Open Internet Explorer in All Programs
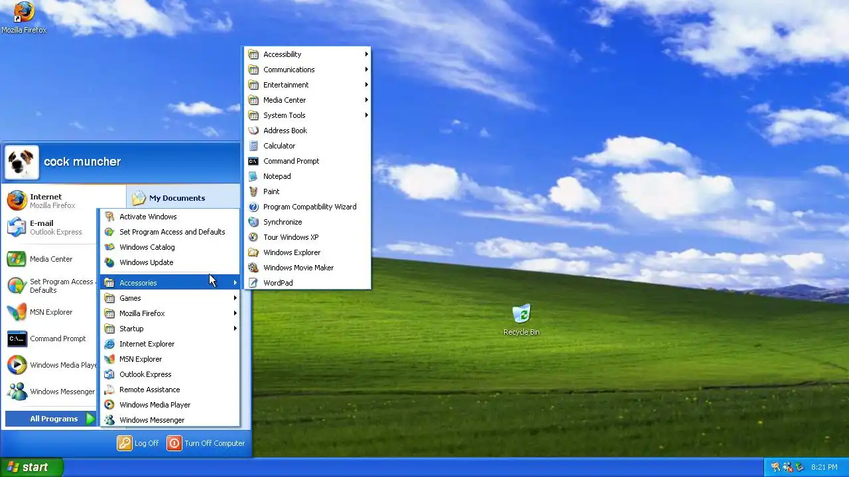Screen dimensions: 849x477 click(x=170, y=344)
